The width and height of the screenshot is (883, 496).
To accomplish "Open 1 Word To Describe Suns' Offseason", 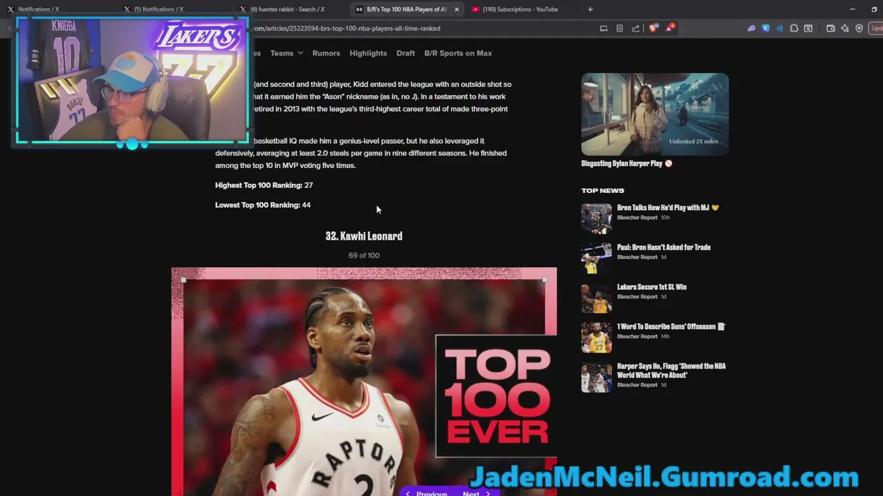I will coord(671,327).
